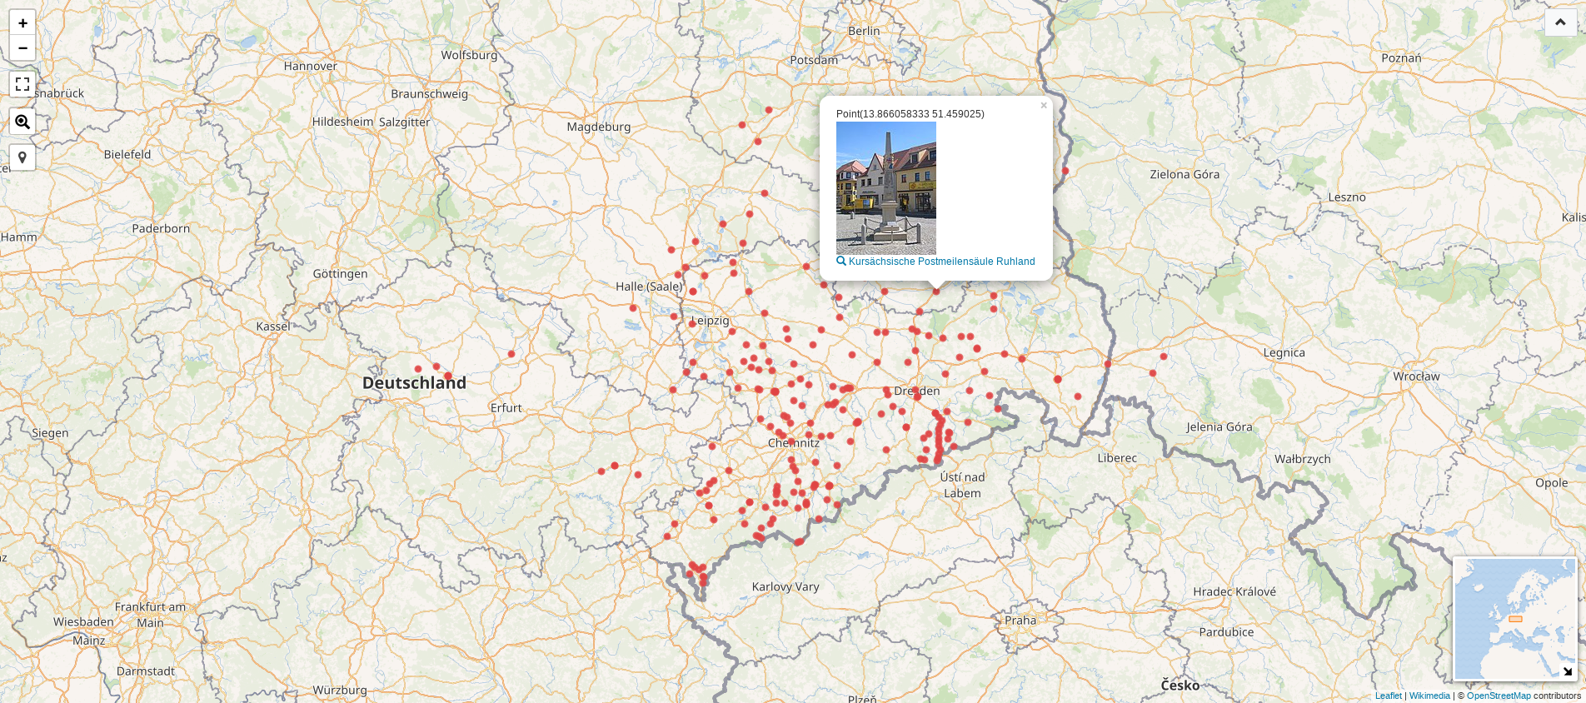This screenshot has height=703, width=1586.
Task: Click the easternmost red marker west of Legnica
Action: [1164, 356]
